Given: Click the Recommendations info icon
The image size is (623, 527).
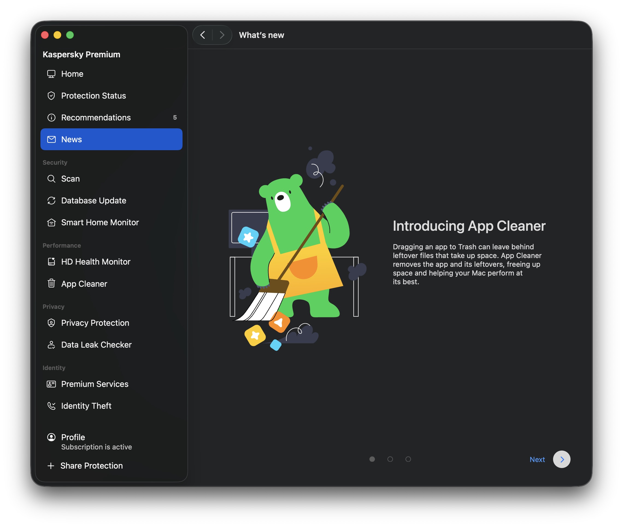Looking at the screenshot, I should click(51, 117).
